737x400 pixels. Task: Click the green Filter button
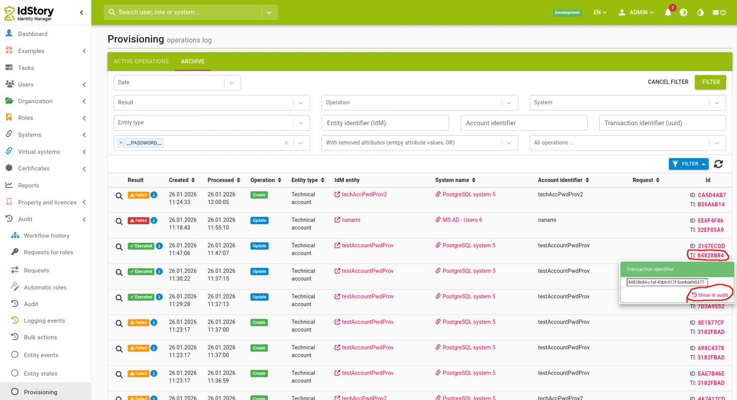[x=710, y=82]
